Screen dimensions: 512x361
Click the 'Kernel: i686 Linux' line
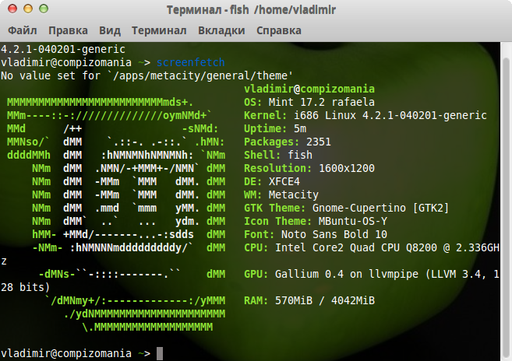(x=365, y=115)
